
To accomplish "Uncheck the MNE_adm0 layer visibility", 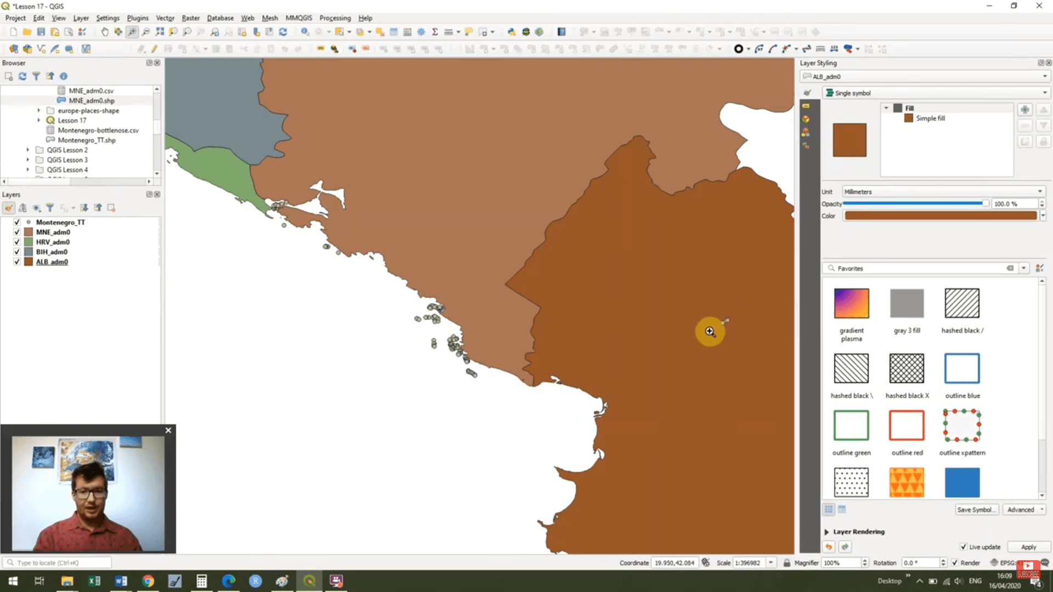I will click(x=16, y=232).
